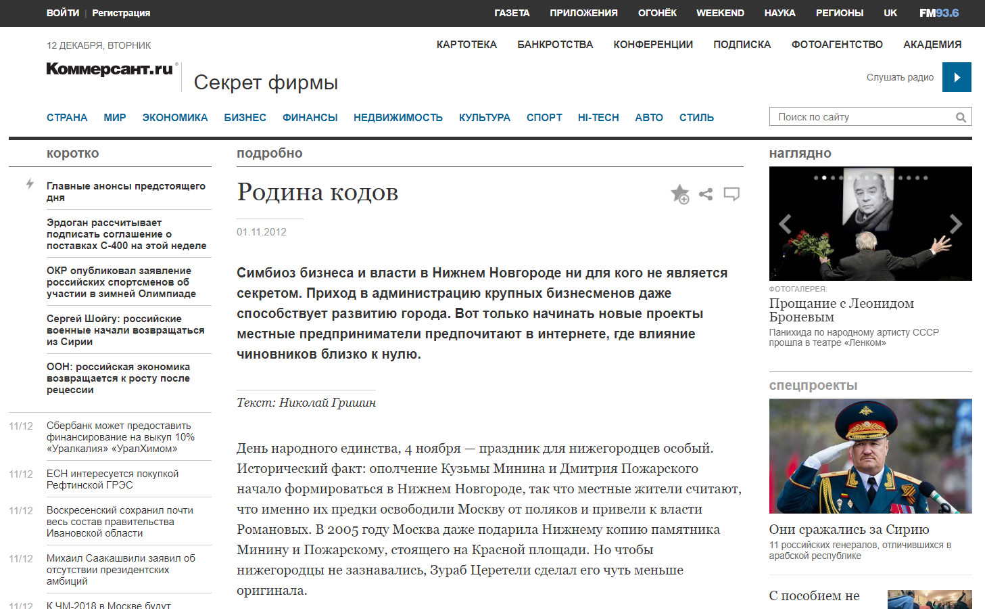Open 'ОГОНЁК' in the top bar
Viewport: 985px width, 609px height.
click(x=657, y=13)
